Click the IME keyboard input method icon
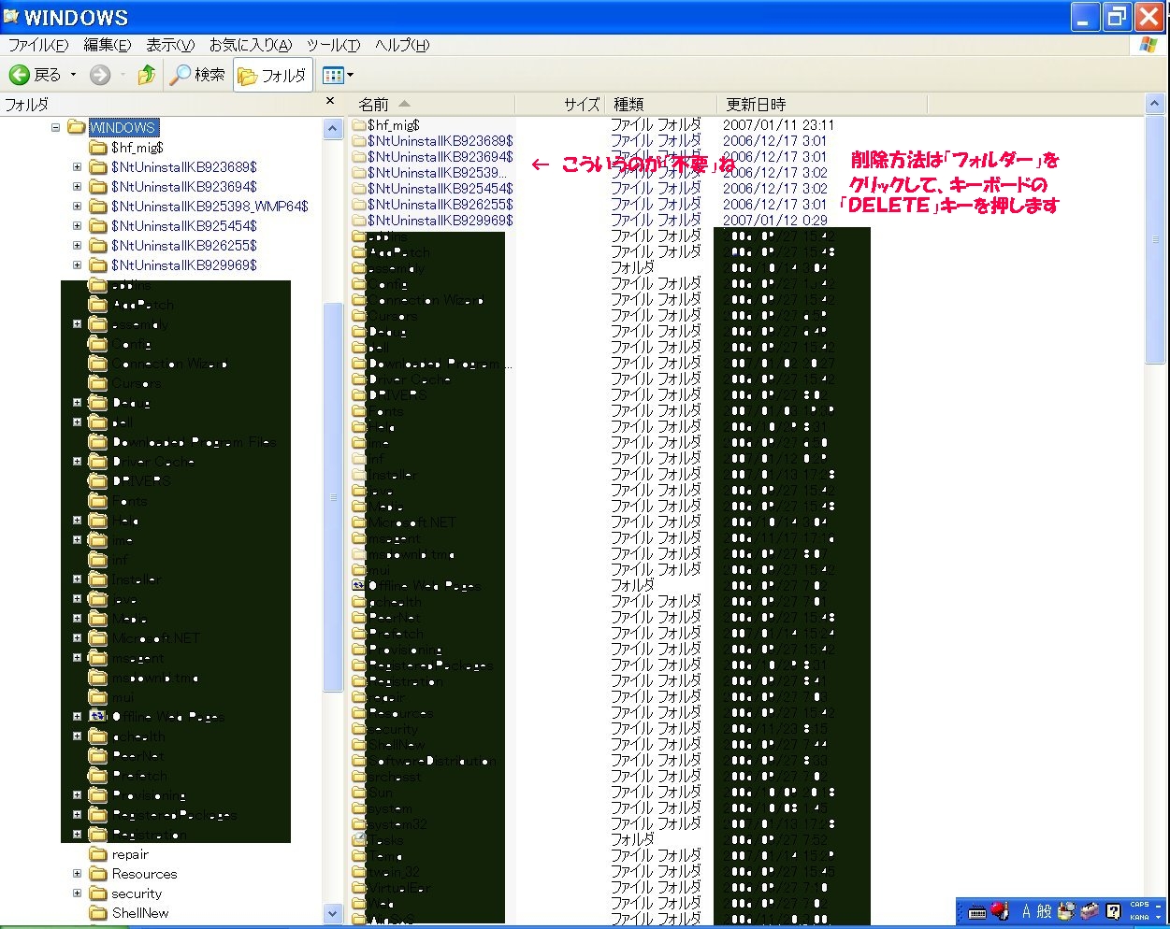Image resolution: width=1170 pixels, height=929 pixels. [x=977, y=911]
